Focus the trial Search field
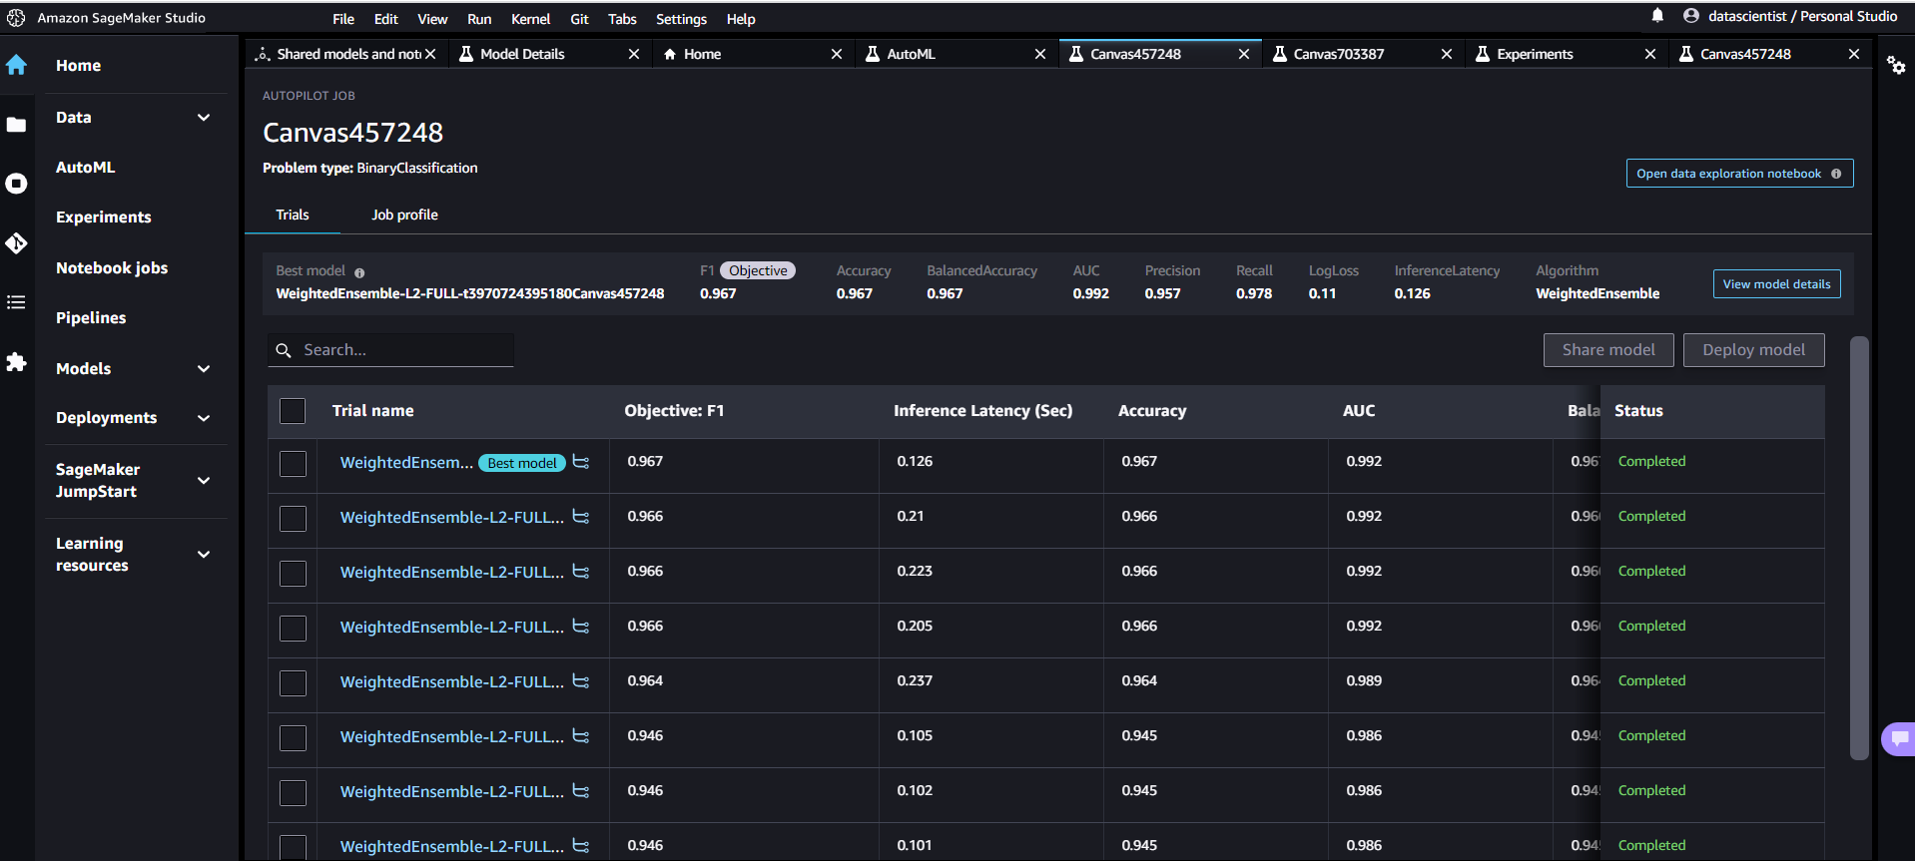 click(390, 350)
